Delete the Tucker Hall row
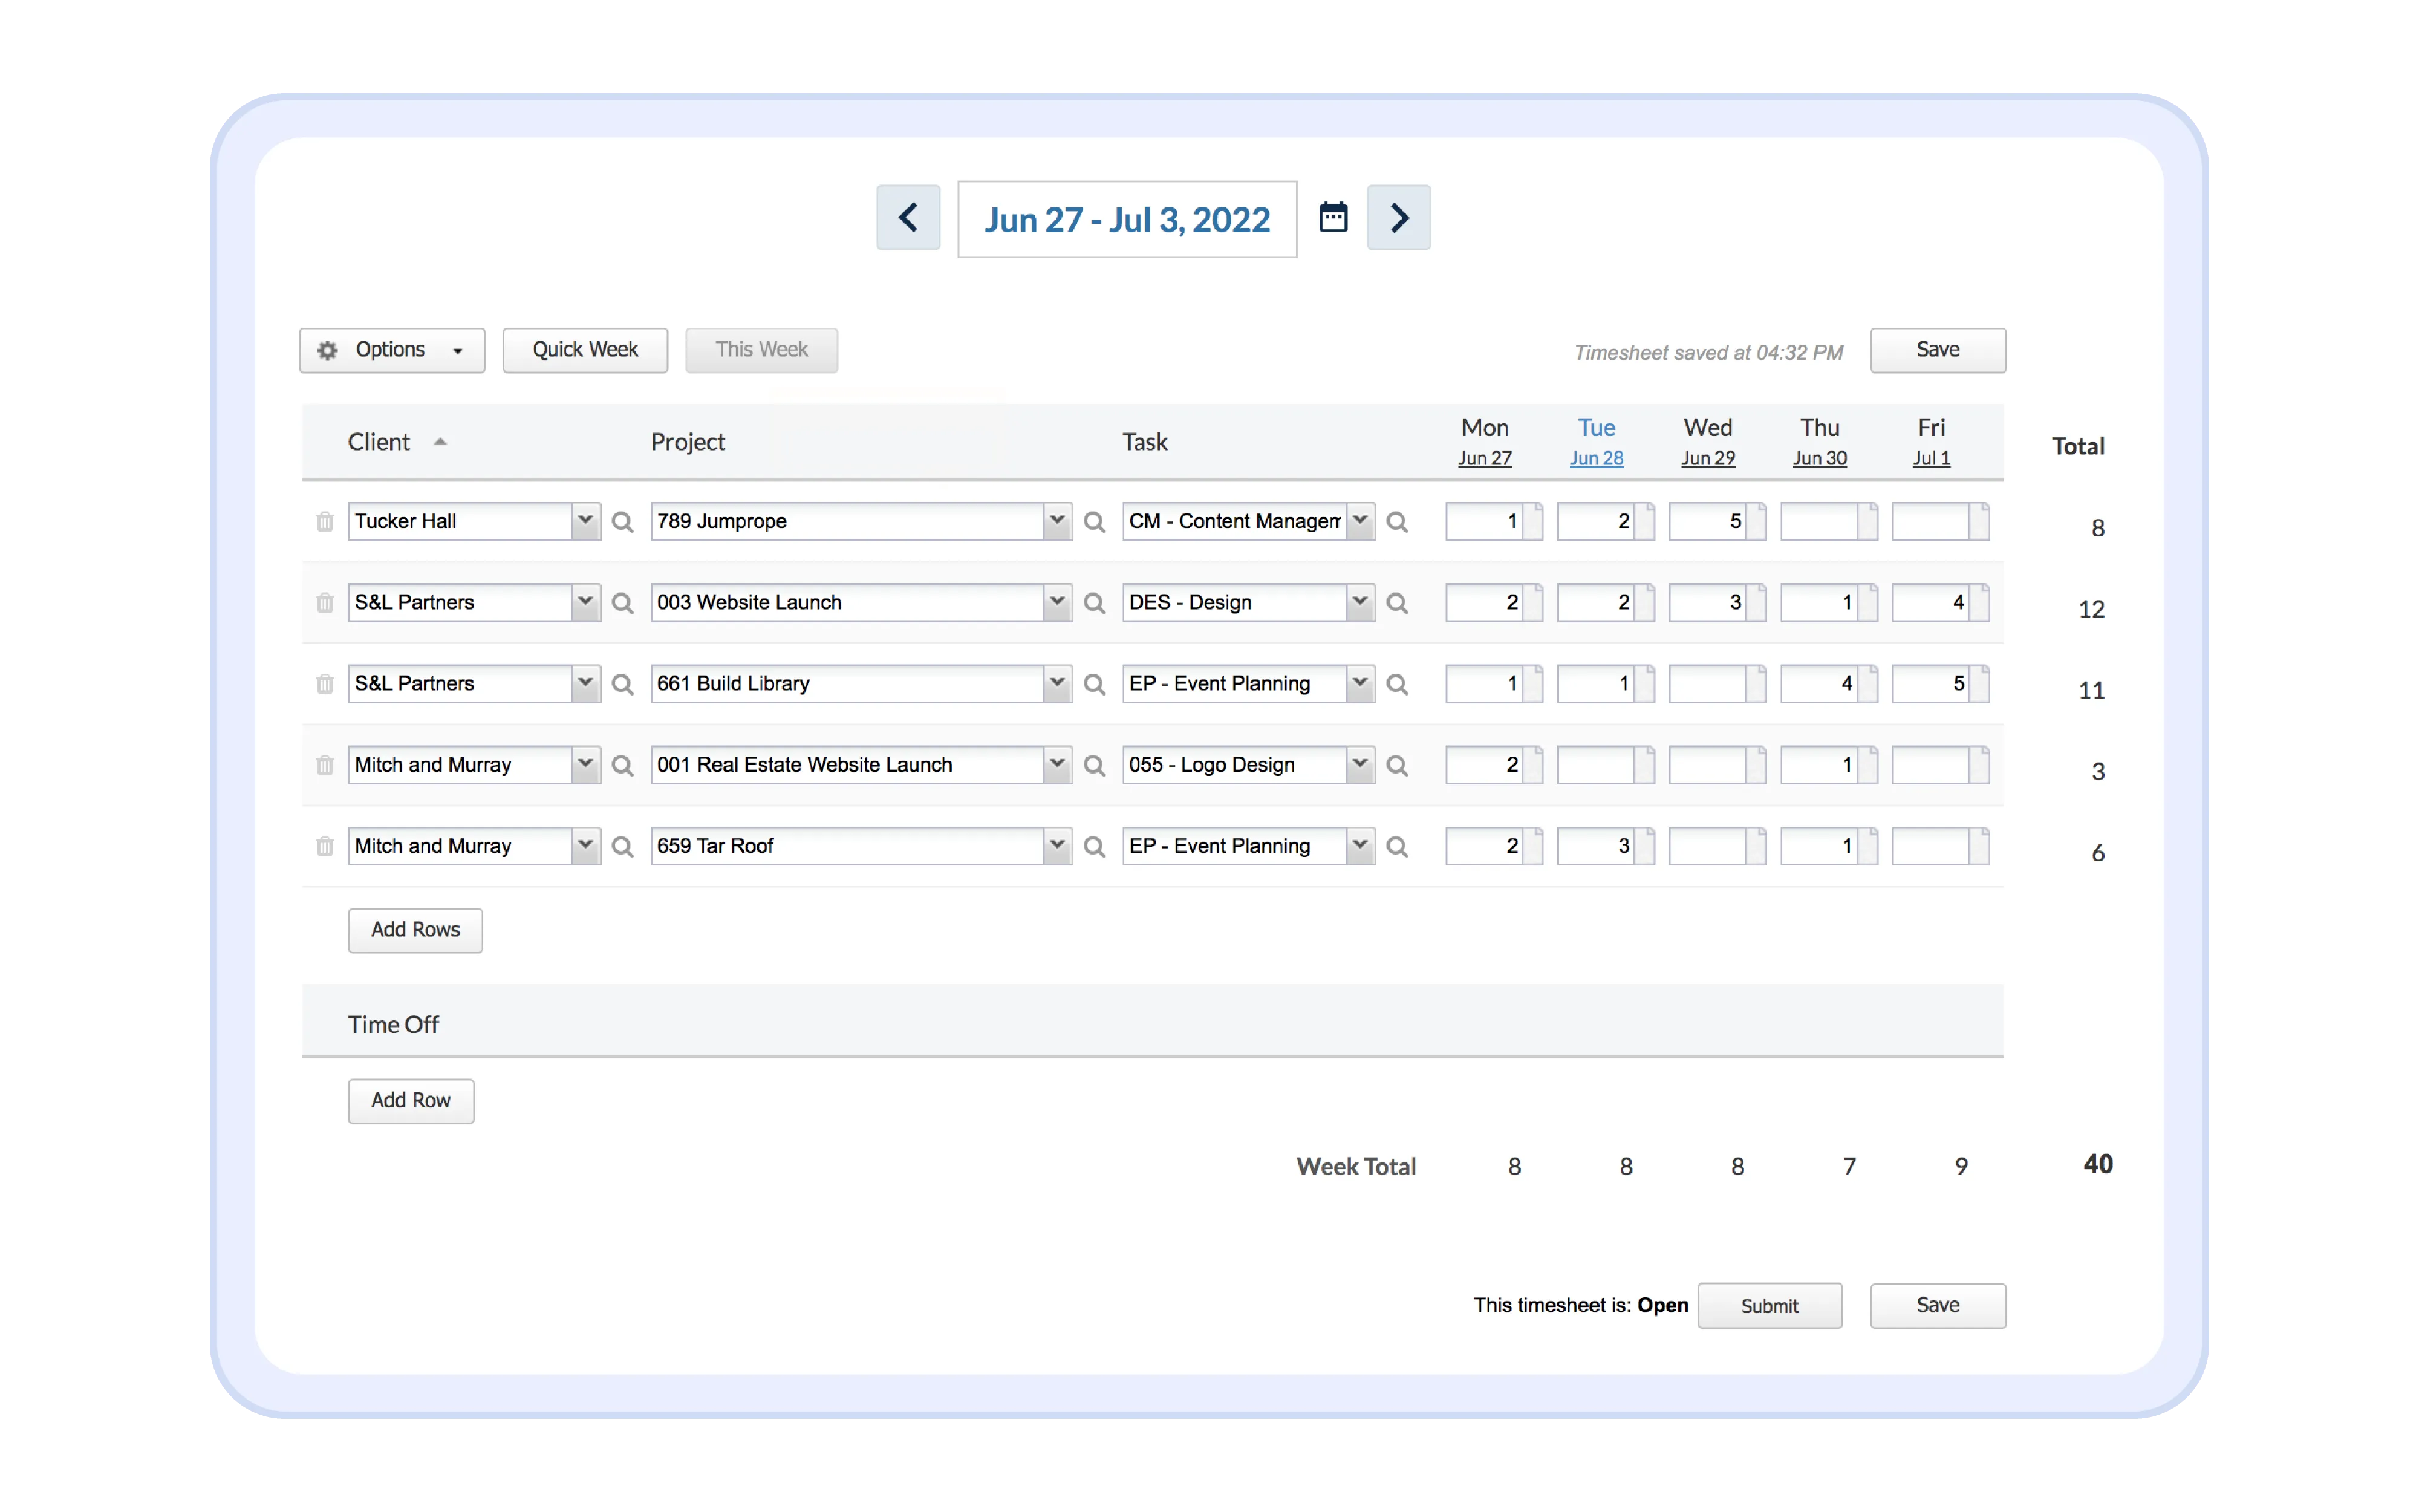Viewport: 2419px width, 1512px height. coord(325,522)
